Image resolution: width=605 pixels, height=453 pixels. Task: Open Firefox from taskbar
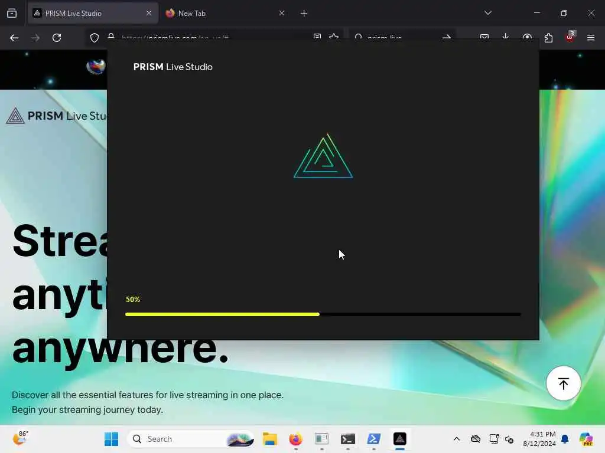295,439
